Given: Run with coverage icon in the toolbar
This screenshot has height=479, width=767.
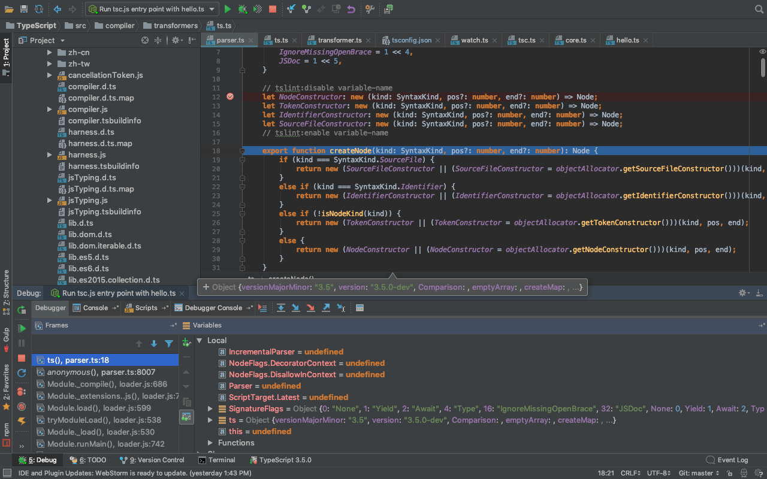Looking at the screenshot, I should pyautogui.click(x=258, y=9).
